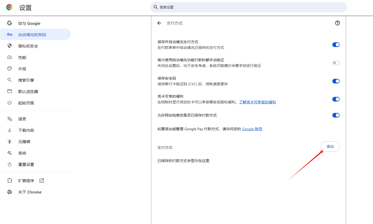Open 默认浏览器 settings section
The width and height of the screenshot is (373, 224).
click(x=35, y=91)
